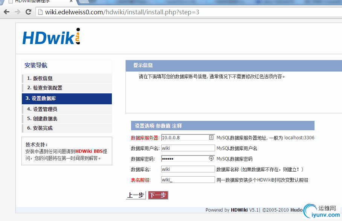Click Powered by HDWiki V5.1 footer text
The width and height of the screenshot is (342, 221).
(232, 210)
